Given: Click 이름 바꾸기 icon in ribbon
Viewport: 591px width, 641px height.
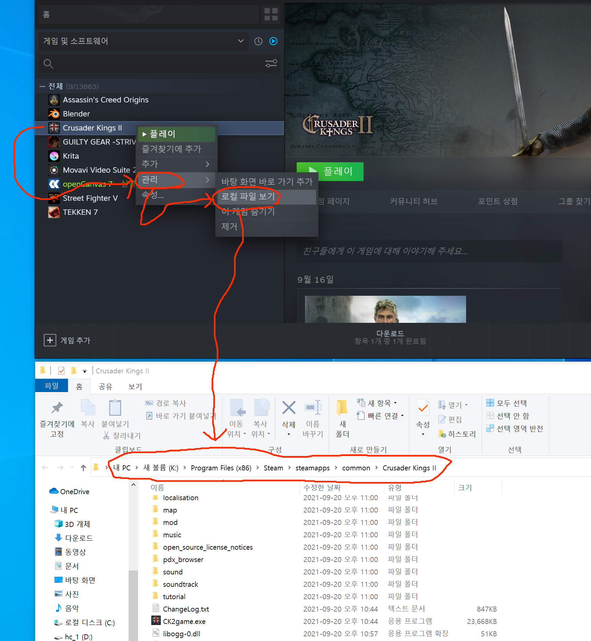Looking at the screenshot, I should coord(313,407).
